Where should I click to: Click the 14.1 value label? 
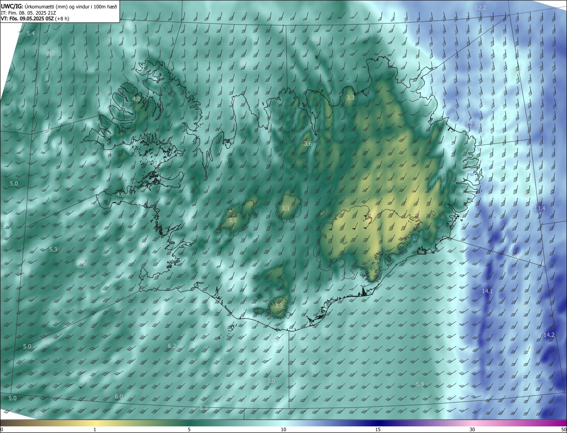[487, 291]
